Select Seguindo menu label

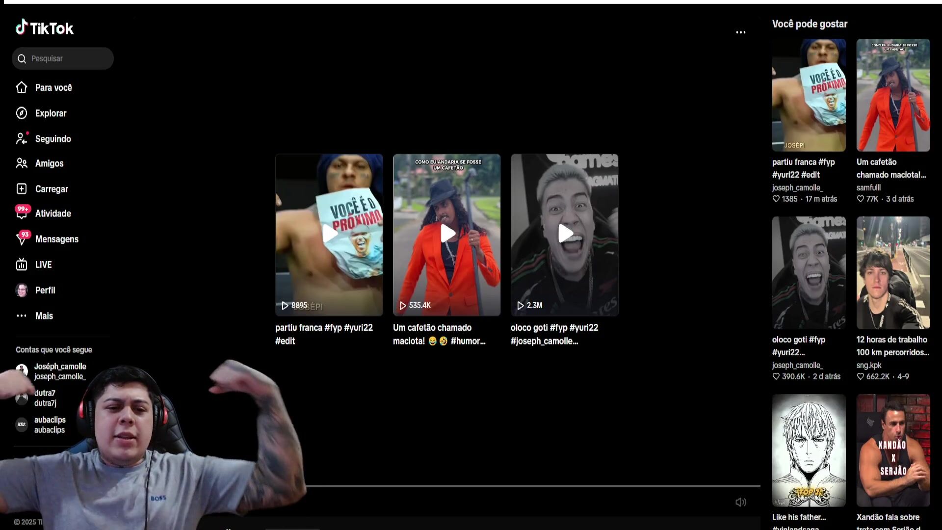53,139
